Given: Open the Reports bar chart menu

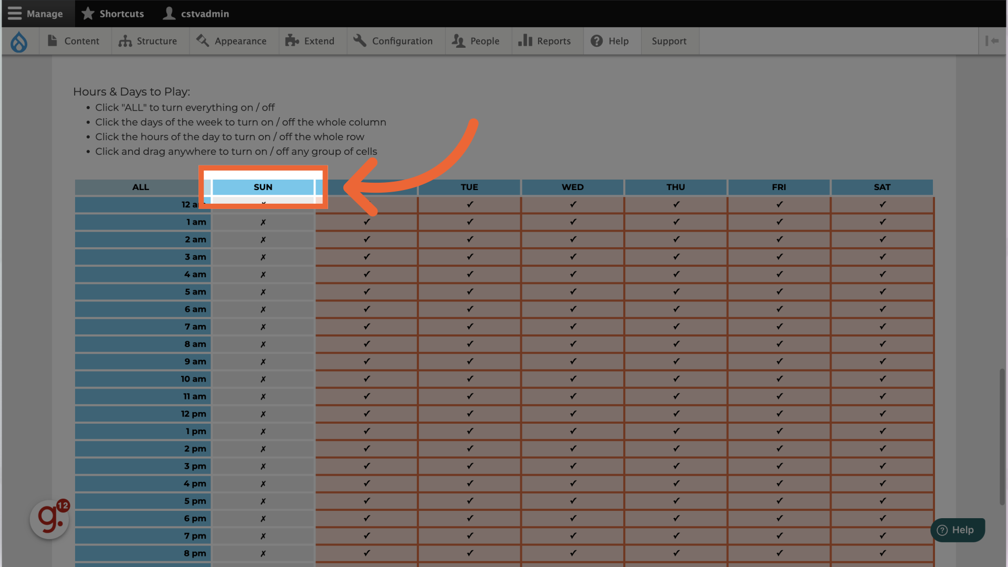Looking at the screenshot, I should pos(544,41).
